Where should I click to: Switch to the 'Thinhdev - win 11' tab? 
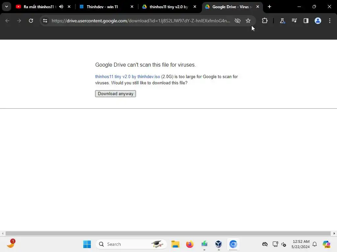click(102, 7)
